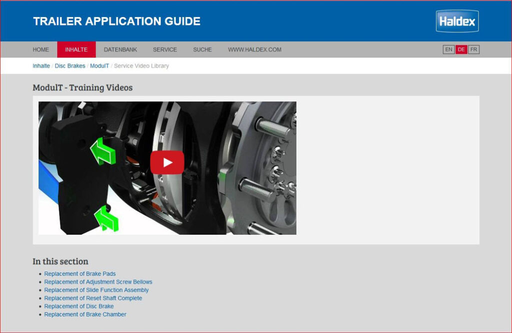Screen dimensions: 512x333
Task: Switch language to EN
Action: coord(448,49)
